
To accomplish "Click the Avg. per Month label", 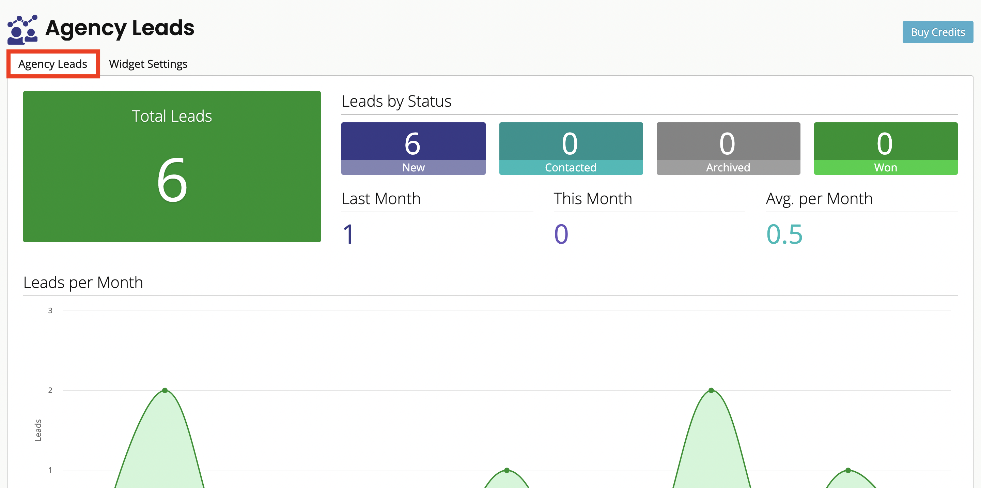I will (x=819, y=199).
